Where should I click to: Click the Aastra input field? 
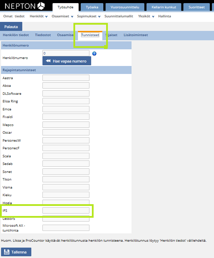pyautogui.click(x=66, y=78)
